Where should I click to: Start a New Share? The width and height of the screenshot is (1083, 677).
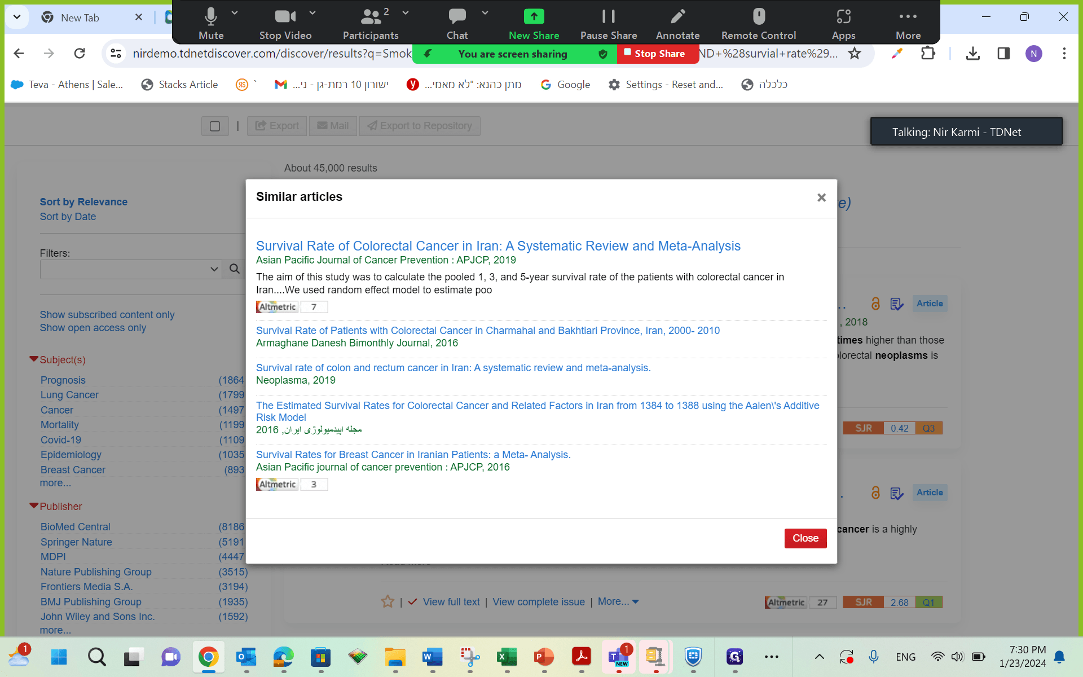(534, 24)
